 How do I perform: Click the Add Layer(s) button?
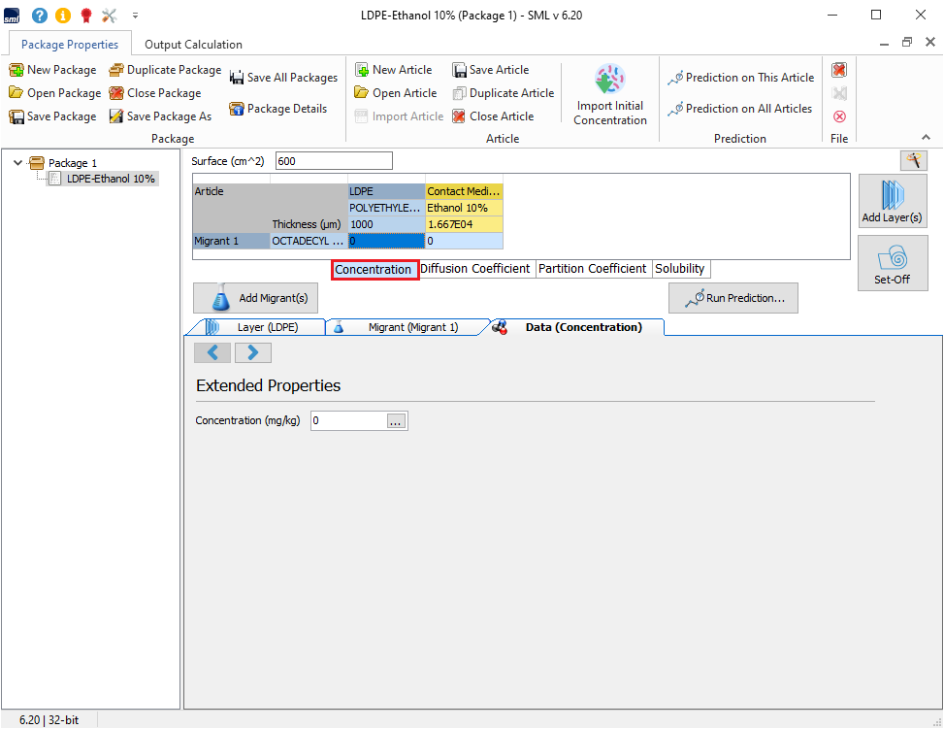[892, 201]
